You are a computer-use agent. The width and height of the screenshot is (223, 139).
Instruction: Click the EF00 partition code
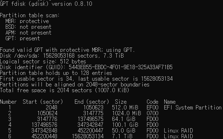[152, 108]
